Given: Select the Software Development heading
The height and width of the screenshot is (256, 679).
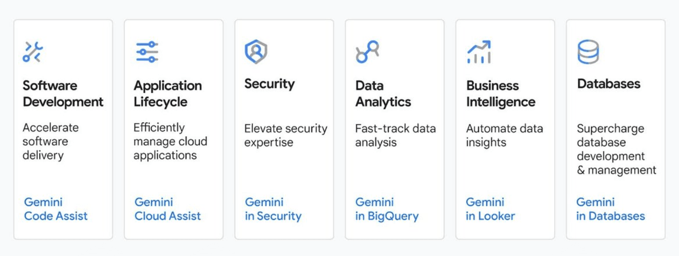Looking at the screenshot, I should (x=63, y=94).
